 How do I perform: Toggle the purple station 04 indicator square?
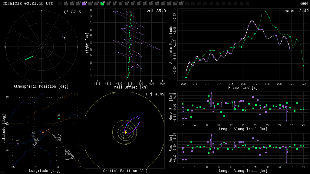click(84, 4)
